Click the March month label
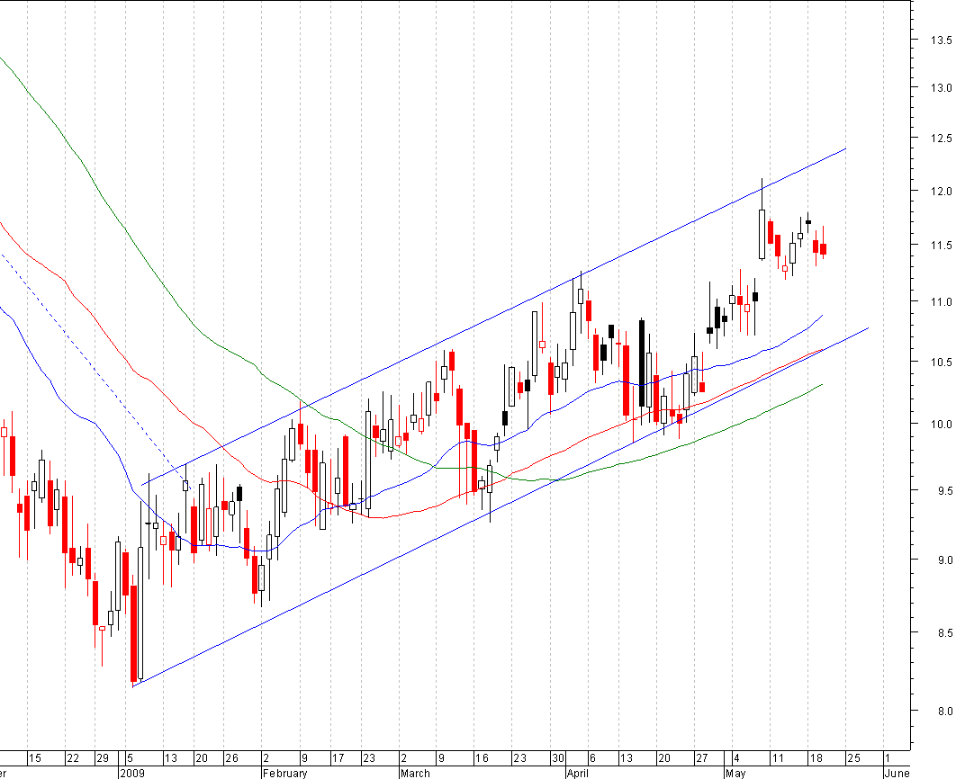This screenshot has height=779, width=956. point(415,774)
